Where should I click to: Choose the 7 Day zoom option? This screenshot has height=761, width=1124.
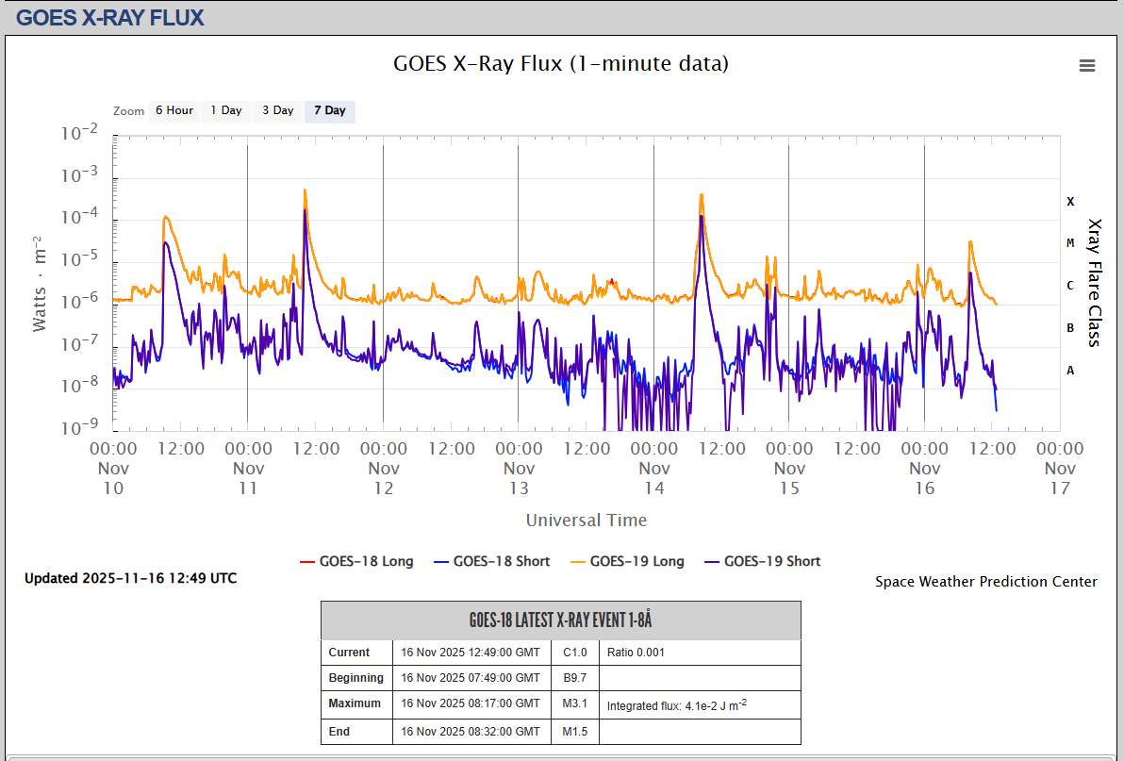(330, 110)
